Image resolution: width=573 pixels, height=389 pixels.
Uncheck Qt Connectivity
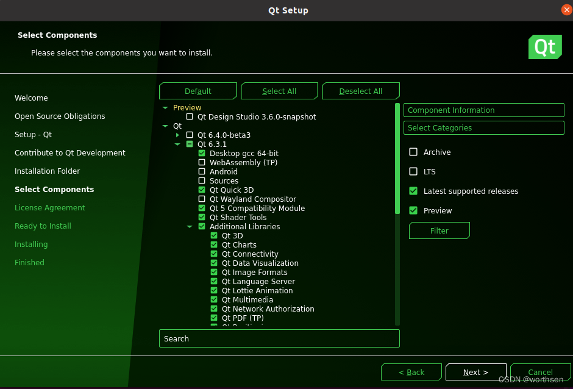click(x=214, y=254)
